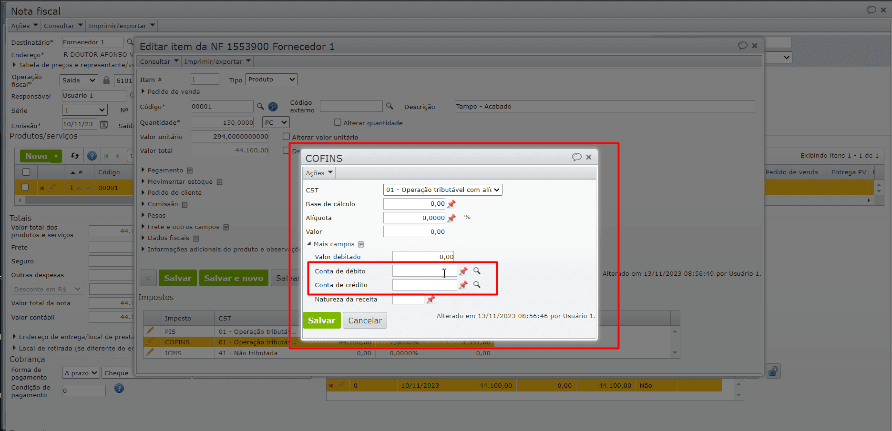Open comment bubble in Nota fiscal window
Viewport: 892px width, 431px height.
[871, 10]
